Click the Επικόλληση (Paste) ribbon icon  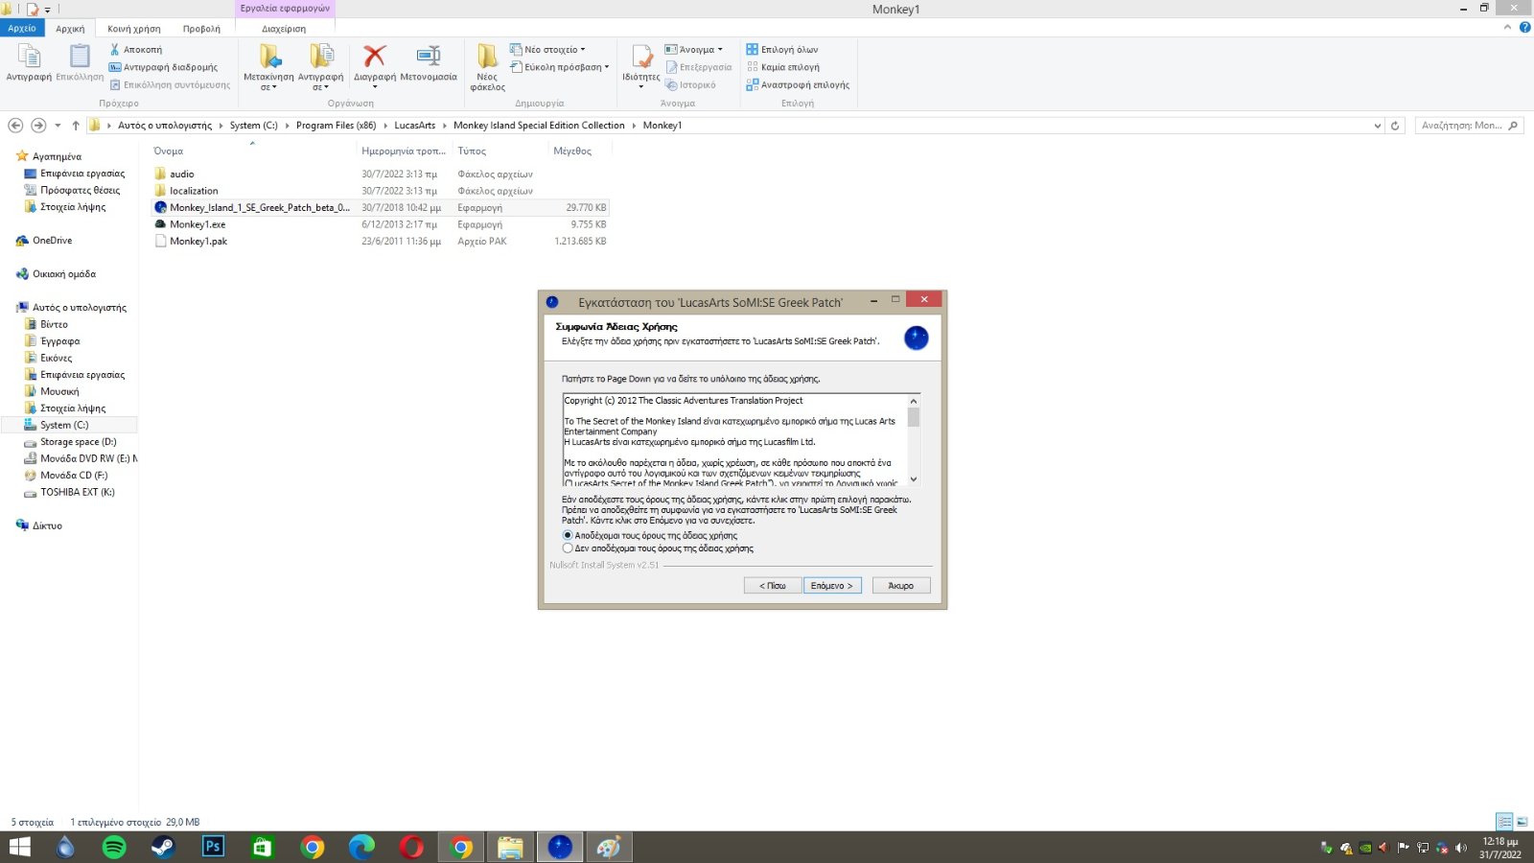(x=80, y=62)
